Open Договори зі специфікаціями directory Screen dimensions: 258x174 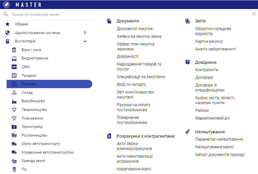(210, 88)
